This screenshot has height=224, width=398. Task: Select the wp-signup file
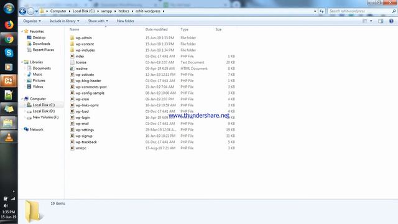(84, 136)
